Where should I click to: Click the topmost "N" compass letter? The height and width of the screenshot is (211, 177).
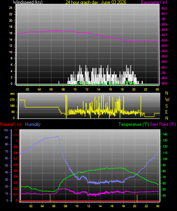click(167, 93)
